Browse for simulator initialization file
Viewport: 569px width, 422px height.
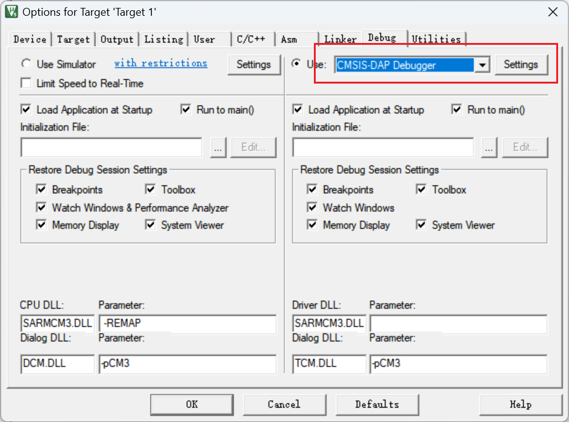tap(218, 147)
